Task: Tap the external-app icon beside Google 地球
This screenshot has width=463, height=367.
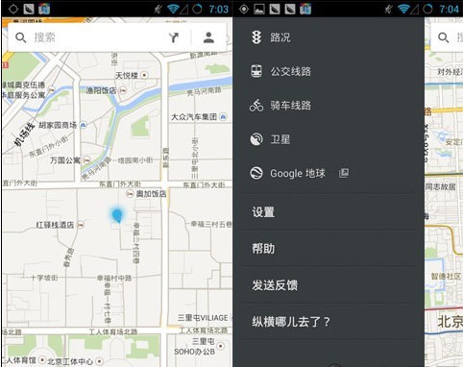Action: [x=344, y=173]
